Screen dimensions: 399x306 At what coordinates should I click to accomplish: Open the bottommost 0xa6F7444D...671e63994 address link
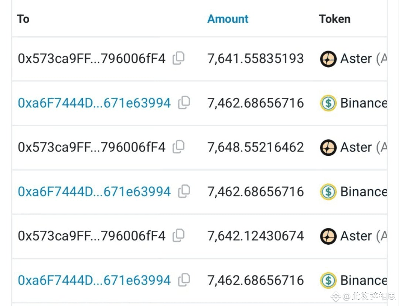click(x=94, y=280)
